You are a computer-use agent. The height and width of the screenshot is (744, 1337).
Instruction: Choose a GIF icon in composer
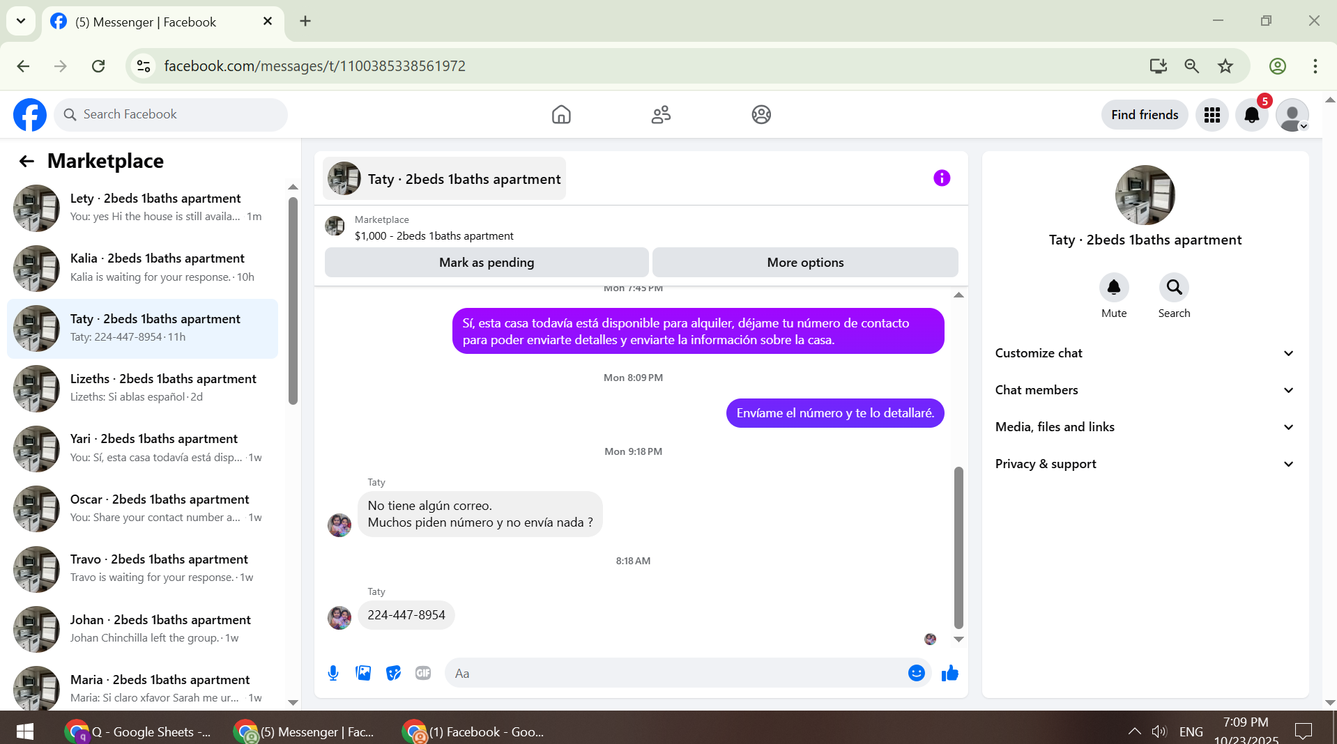[423, 673]
